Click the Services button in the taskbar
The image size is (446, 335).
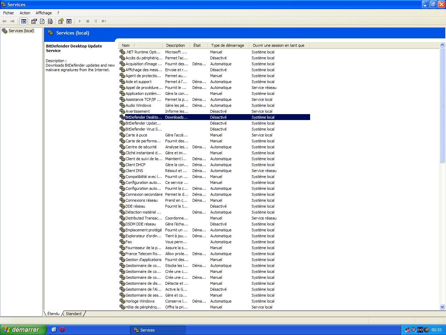coord(158,330)
